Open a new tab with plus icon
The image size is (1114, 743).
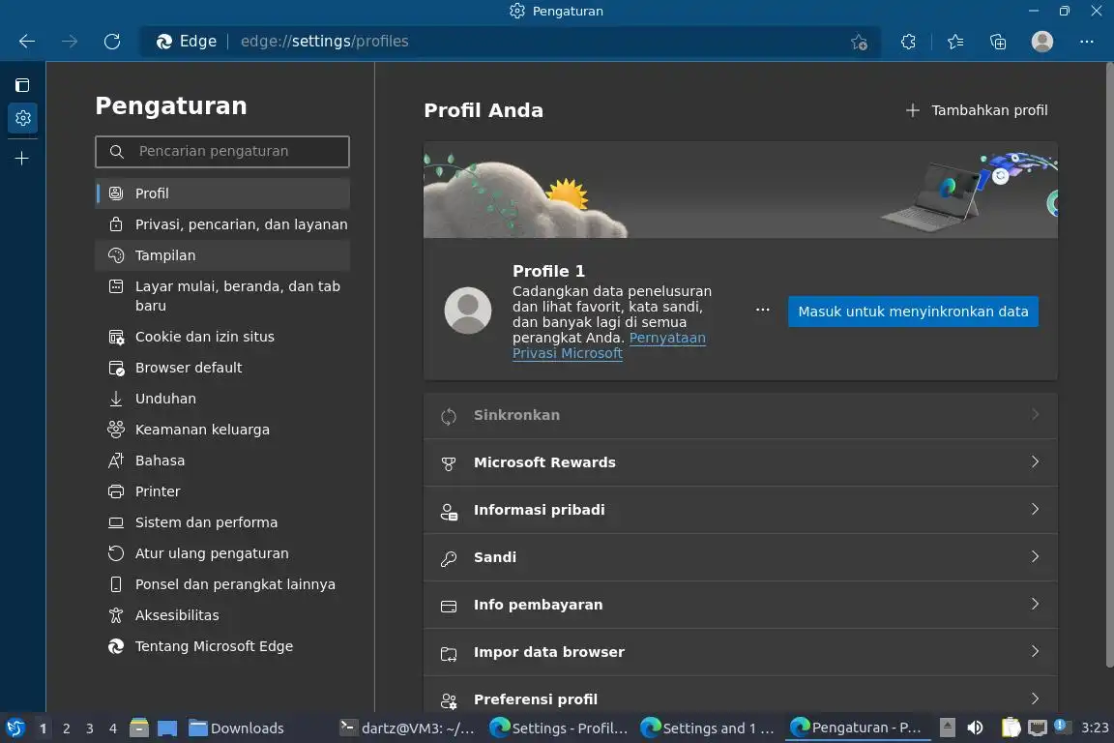click(x=23, y=158)
